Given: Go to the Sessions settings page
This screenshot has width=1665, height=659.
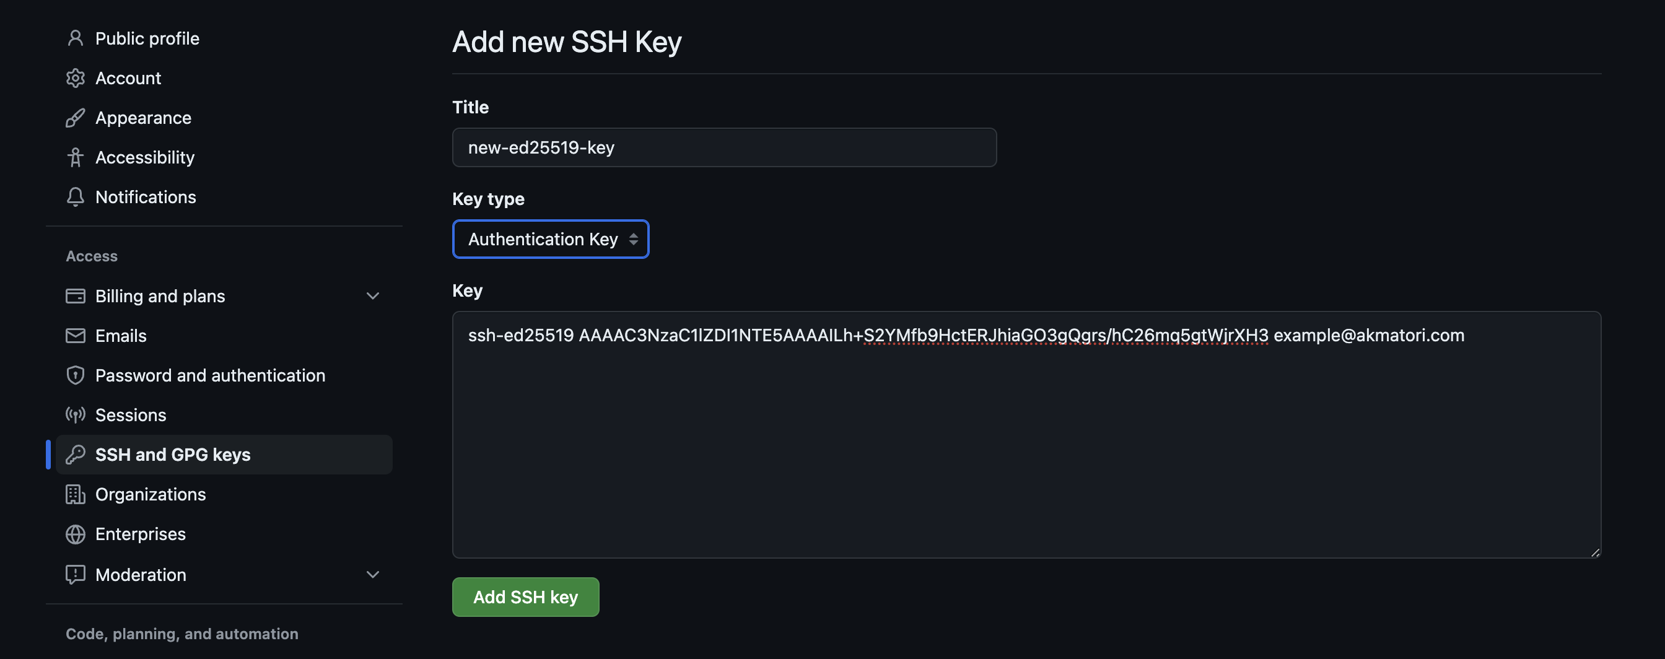Looking at the screenshot, I should pyautogui.click(x=131, y=415).
